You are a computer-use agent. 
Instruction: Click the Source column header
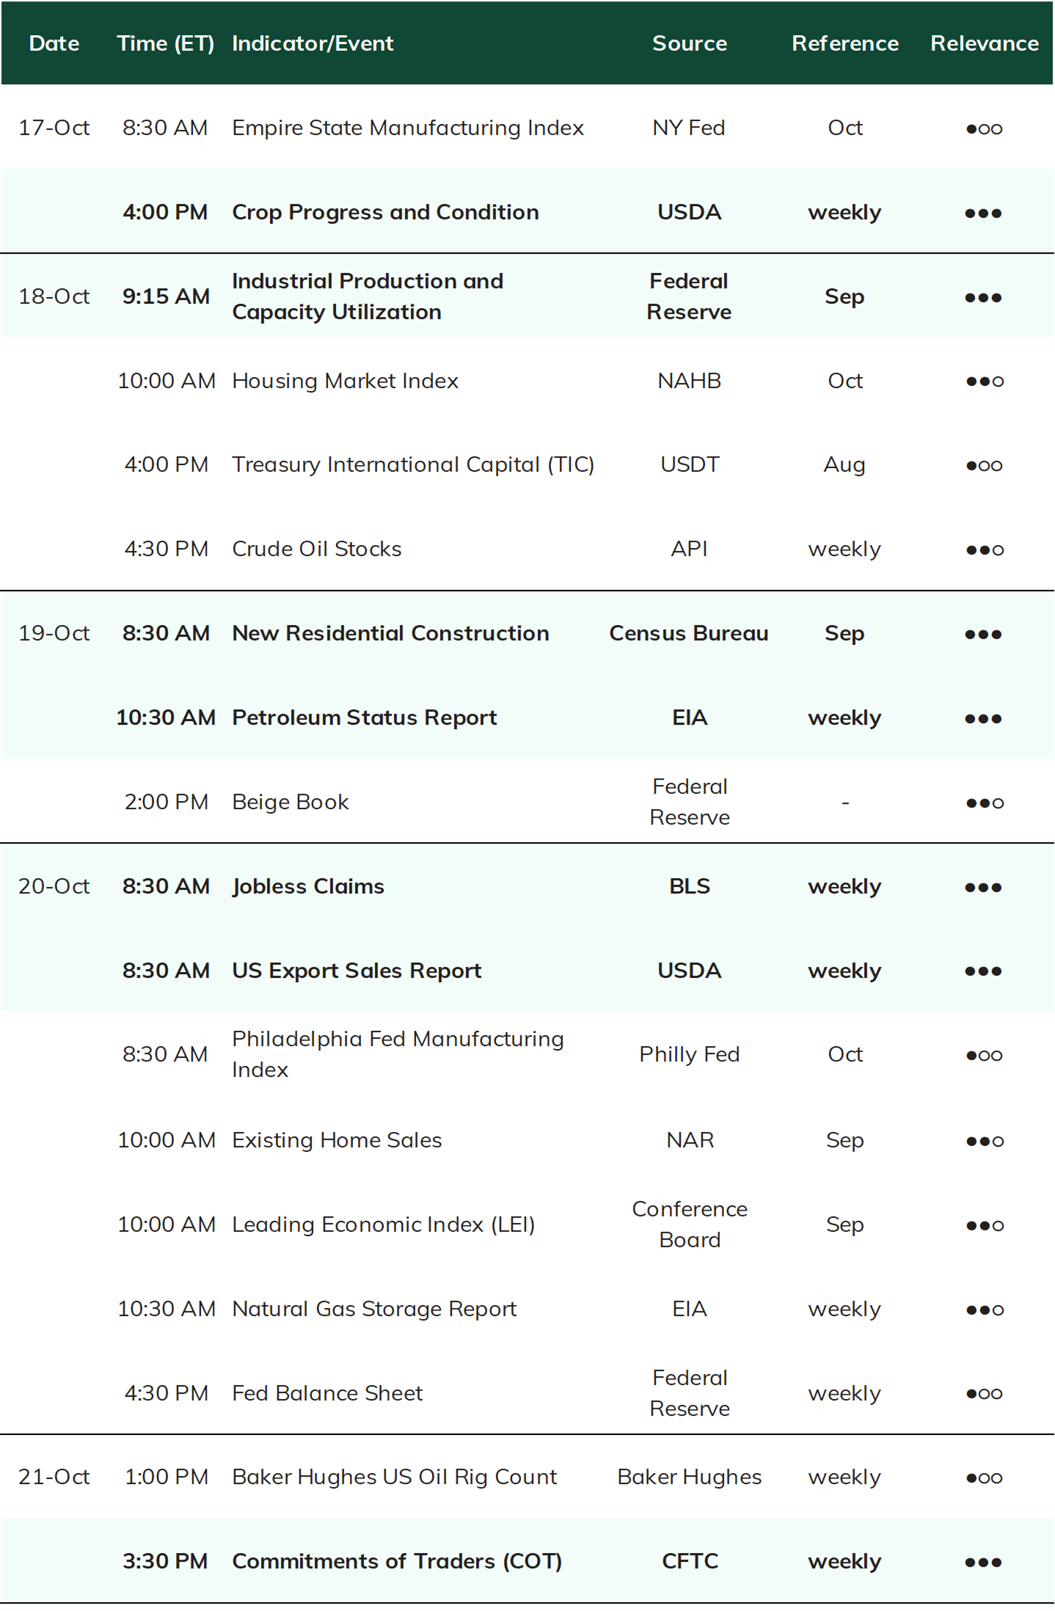click(x=690, y=43)
